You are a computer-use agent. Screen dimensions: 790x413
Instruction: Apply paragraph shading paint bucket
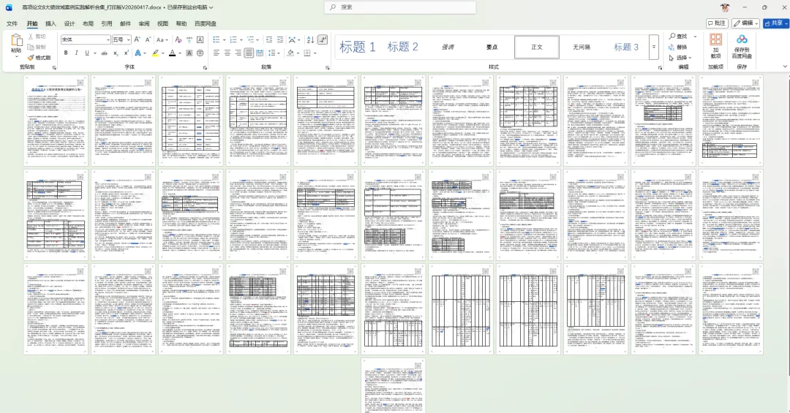290,53
